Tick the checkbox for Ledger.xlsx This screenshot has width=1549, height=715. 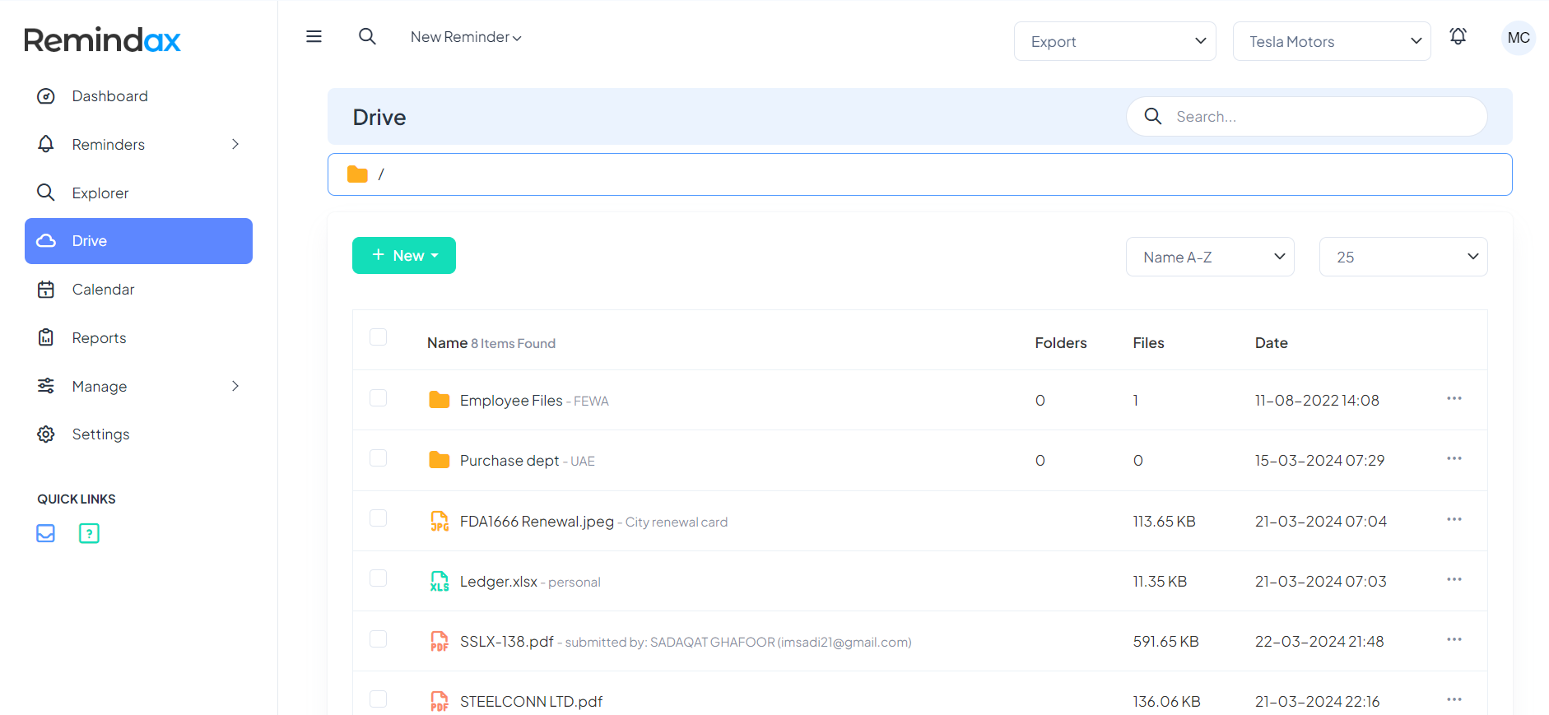(379, 578)
